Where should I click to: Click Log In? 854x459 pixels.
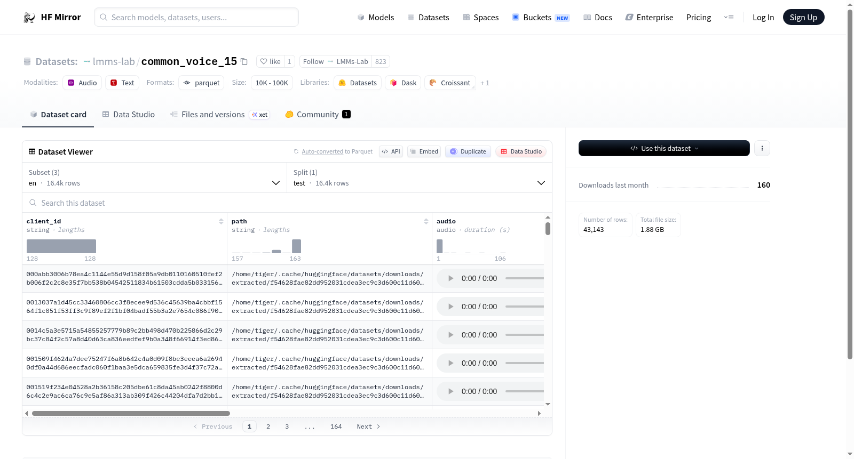click(763, 18)
